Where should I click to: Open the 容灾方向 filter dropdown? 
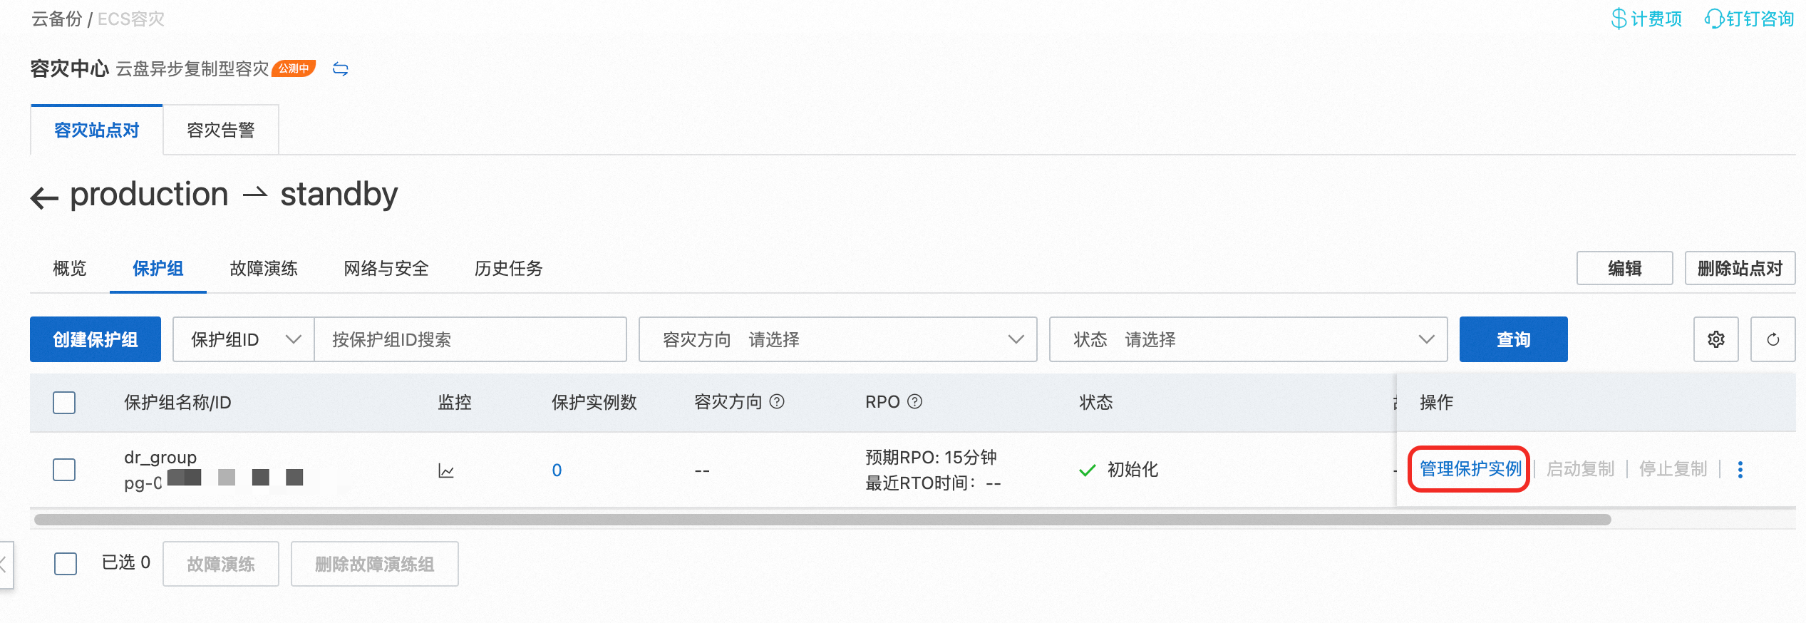[838, 339]
